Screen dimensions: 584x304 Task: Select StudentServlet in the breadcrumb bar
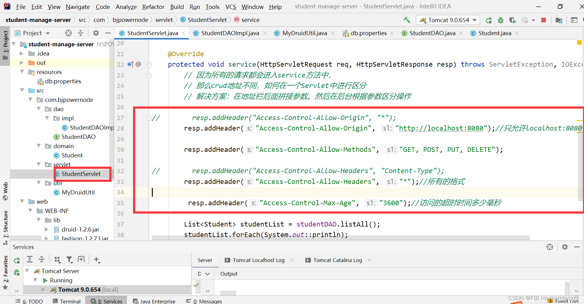pos(207,19)
